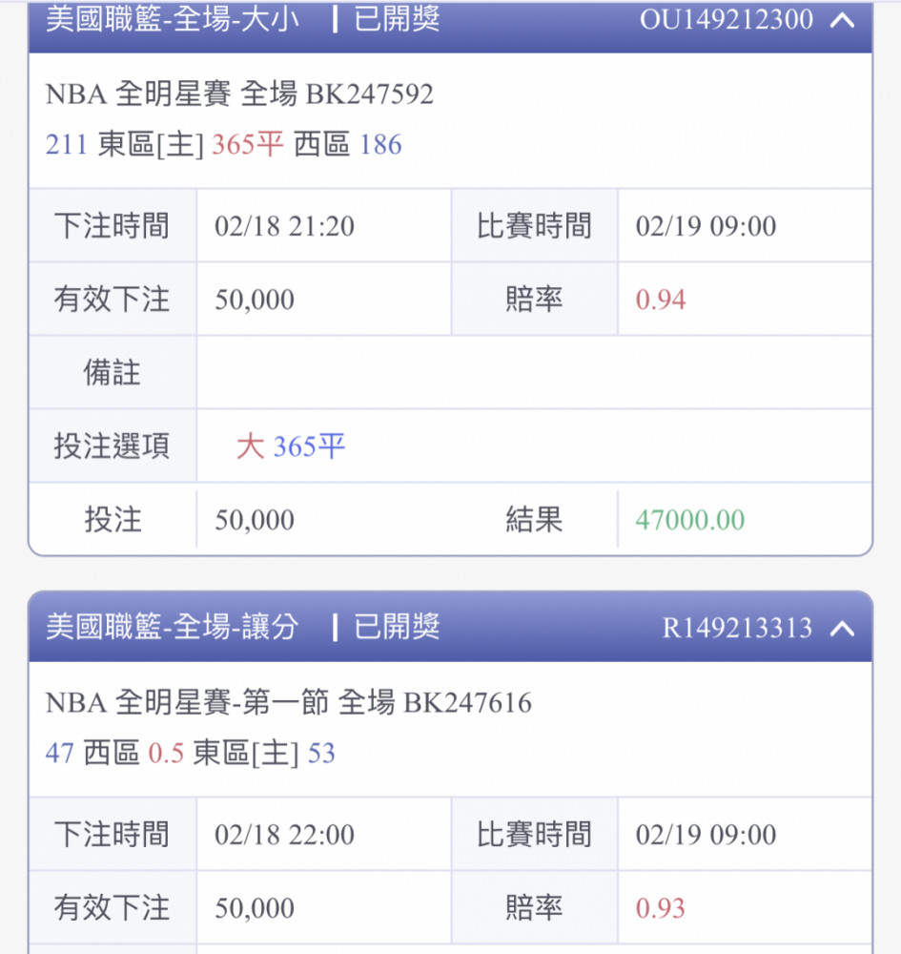The height and width of the screenshot is (954, 901).
Task: Click the 0.93 odds value
Action: pyautogui.click(x=661, y=908)
